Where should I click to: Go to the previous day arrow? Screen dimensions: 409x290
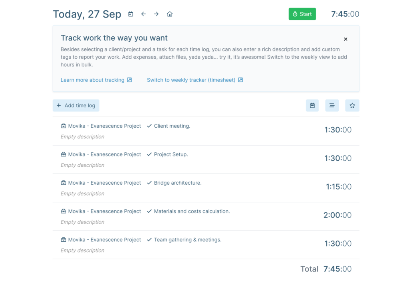pyautogui.click(x=143, y=14)
